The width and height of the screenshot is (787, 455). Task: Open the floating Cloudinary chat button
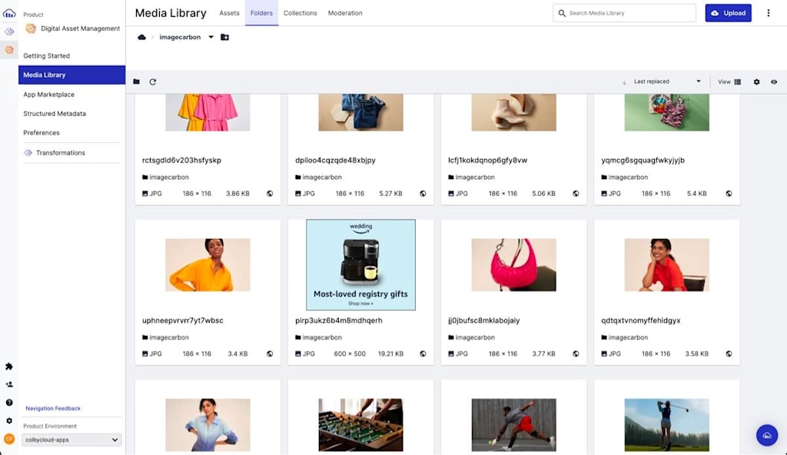coord(767,436)
